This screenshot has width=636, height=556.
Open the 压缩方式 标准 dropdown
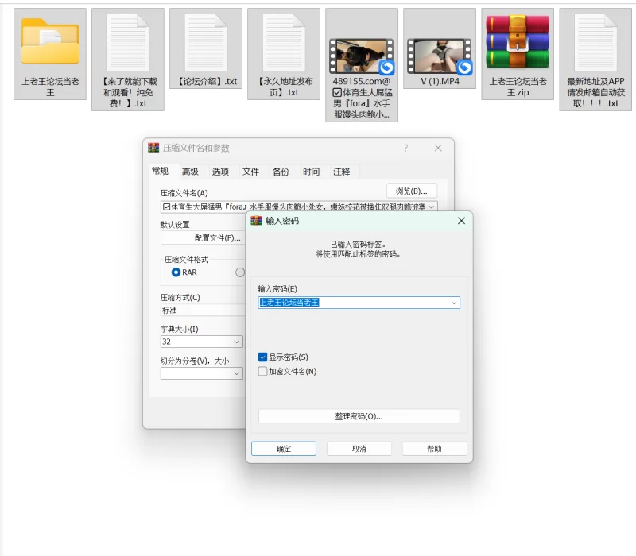click(x=203, y=311)
